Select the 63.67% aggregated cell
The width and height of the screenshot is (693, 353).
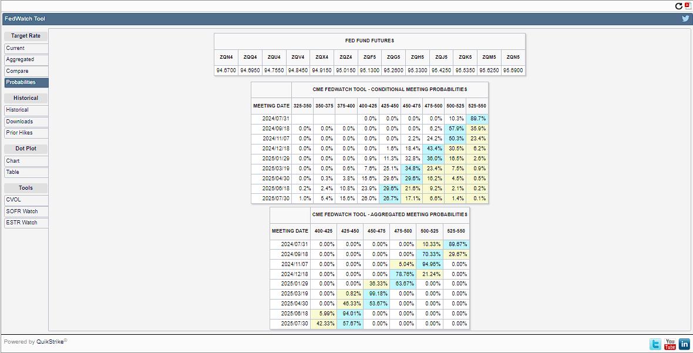[x=403, y=284]
